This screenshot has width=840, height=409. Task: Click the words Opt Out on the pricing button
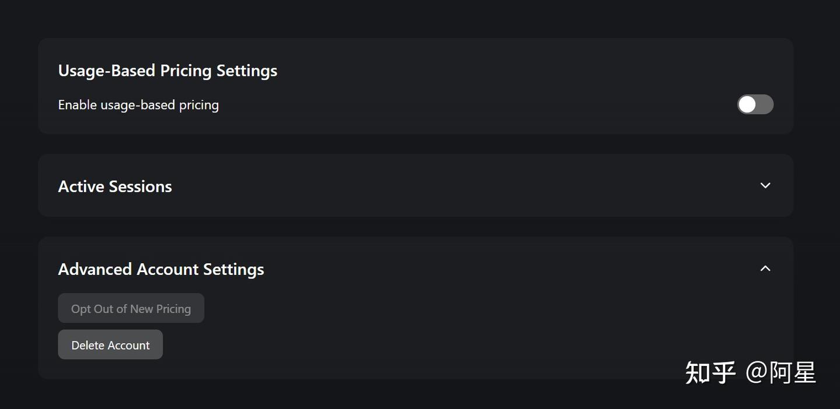click(92, 309)
